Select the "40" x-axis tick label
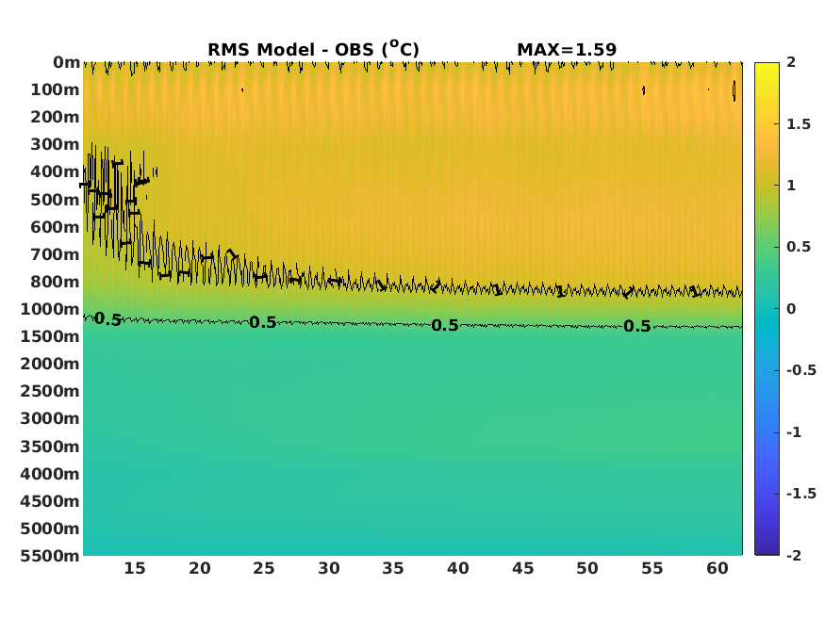This screenshot has height=618, width=825. [x=458, y=569]
